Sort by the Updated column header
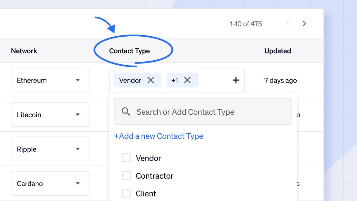The height and width of the screenshot is (201, 357). click(278, 51)
